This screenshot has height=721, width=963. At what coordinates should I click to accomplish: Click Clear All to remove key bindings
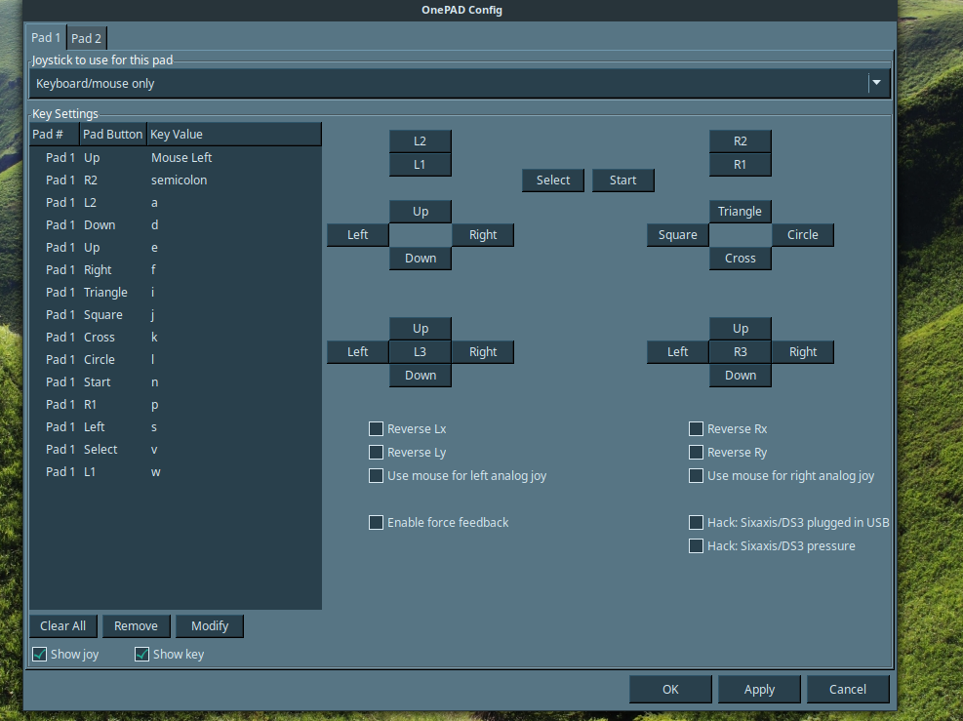(x=62, y=625)
